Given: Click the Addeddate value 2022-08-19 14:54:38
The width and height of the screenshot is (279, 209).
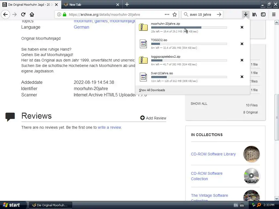Looking at the screenshot, I should pyautogui.click(x=94, y=82).
